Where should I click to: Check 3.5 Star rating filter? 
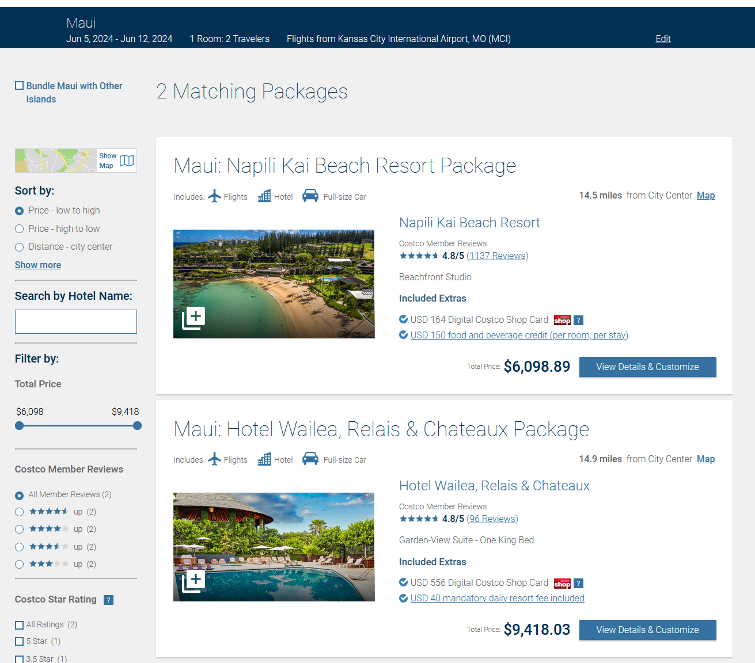click(x=20, y=659)
